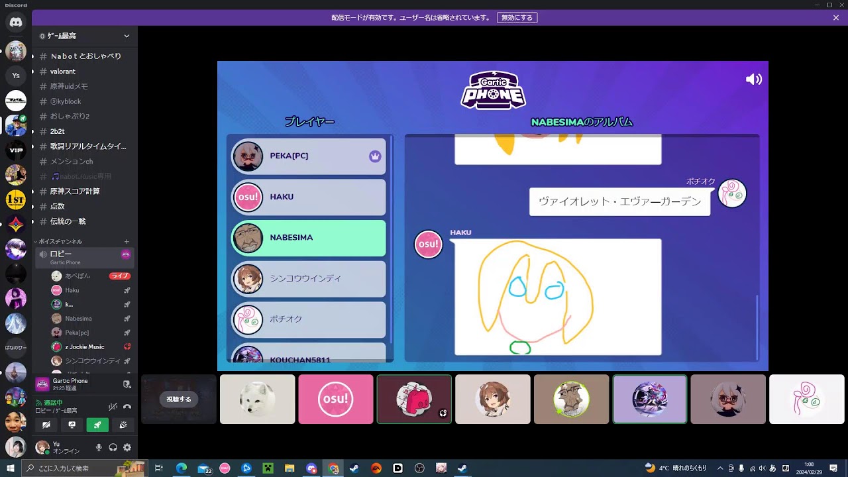Select player PEKA[PC] in Gartic Phone
The height and width of the screenshot is (477, 848).
pyautogui.click(x=309, y=156)
